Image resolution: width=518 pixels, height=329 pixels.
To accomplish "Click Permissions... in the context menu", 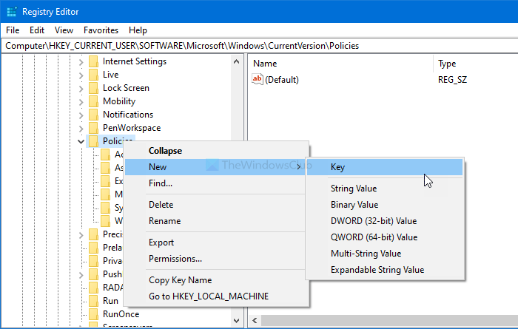I will click(x=175, y=259).
